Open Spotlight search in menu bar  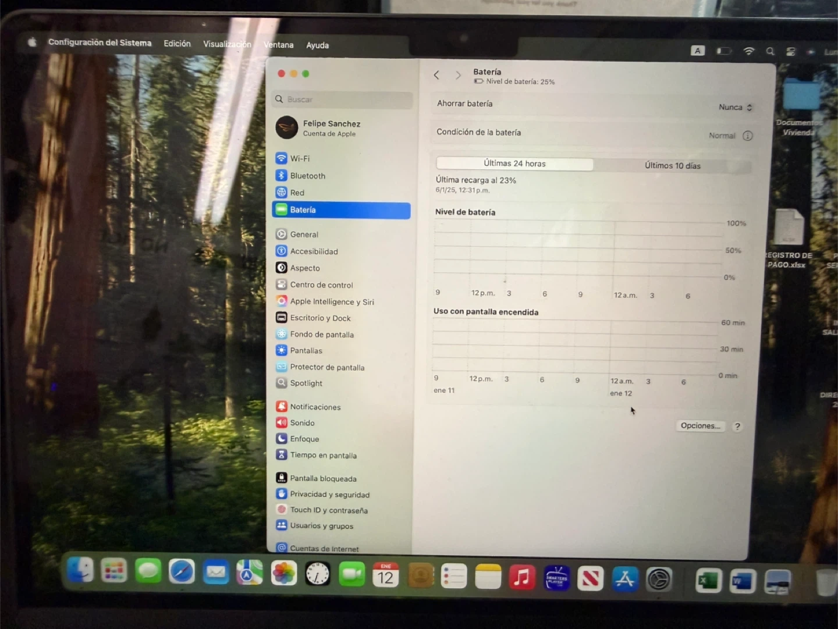point(770,51)
